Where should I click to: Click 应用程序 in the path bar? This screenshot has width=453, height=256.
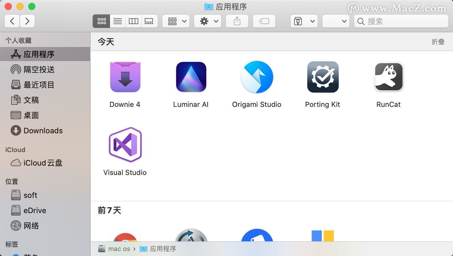[x=158, y=249]
